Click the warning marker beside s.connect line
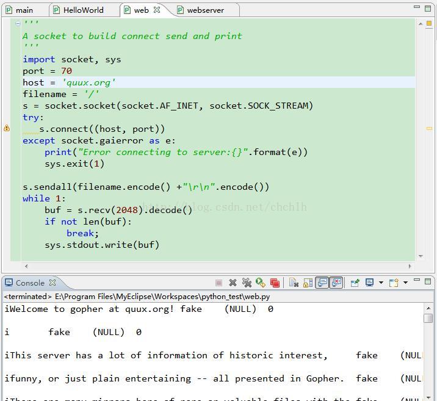This screenshot has height=401, width=437. [x=7, y=128]
